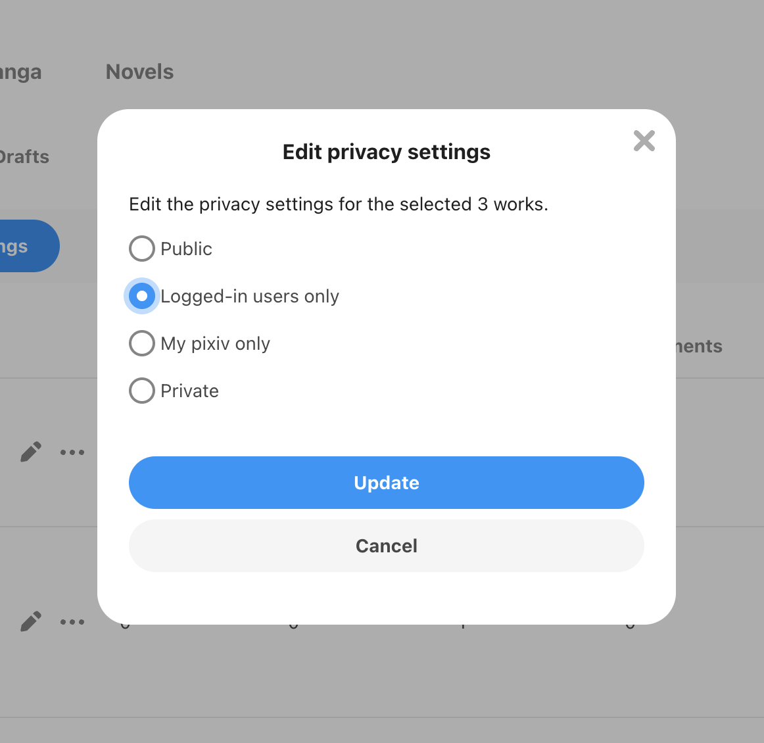Image resolution: width=764 pixels, height=743 pixels.
Task: Click the blue pill-shaped filter button at left
Action: click(29, 246)
